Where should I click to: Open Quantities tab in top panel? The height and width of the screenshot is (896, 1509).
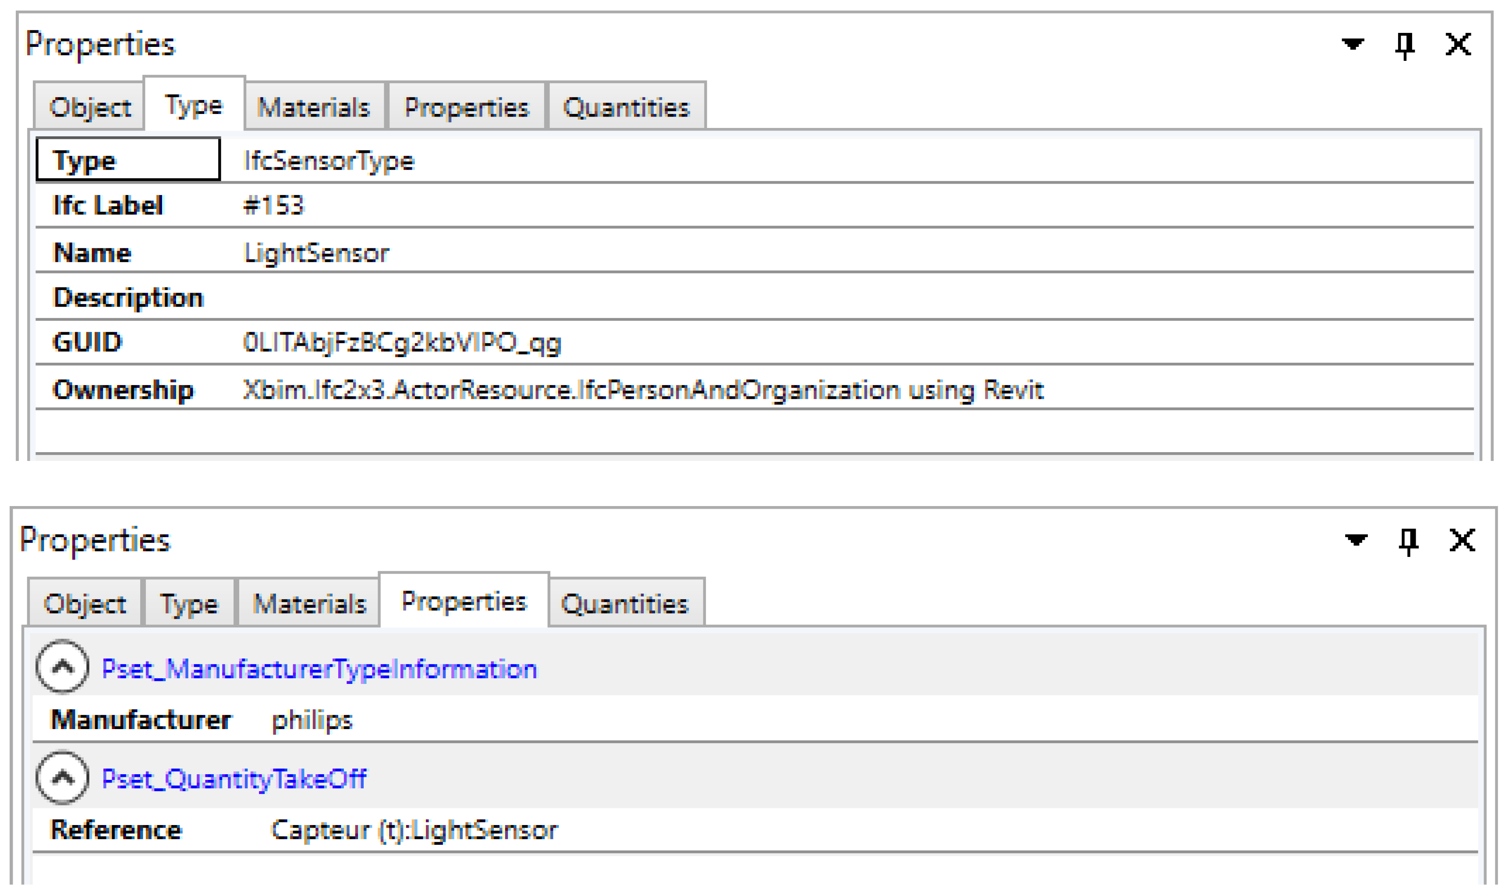pyautogui.click(x=626, y=108)
